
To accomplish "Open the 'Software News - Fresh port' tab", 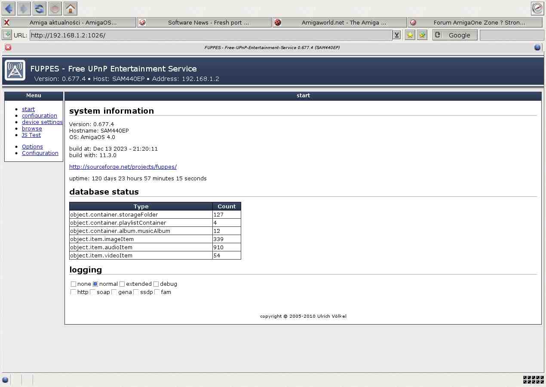I will coord(204,22).
